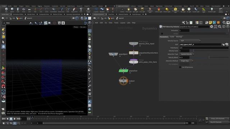Select the Font shelf tool
The image size is (230, 129).
pos(81,10)
